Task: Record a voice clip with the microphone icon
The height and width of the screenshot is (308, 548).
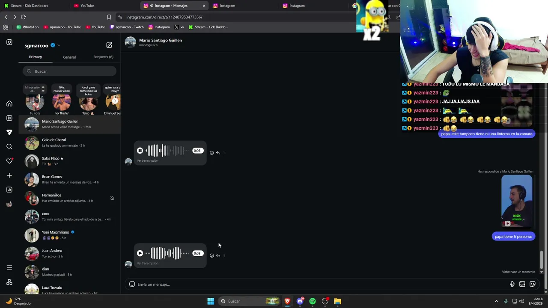Action: coord(512,284)
